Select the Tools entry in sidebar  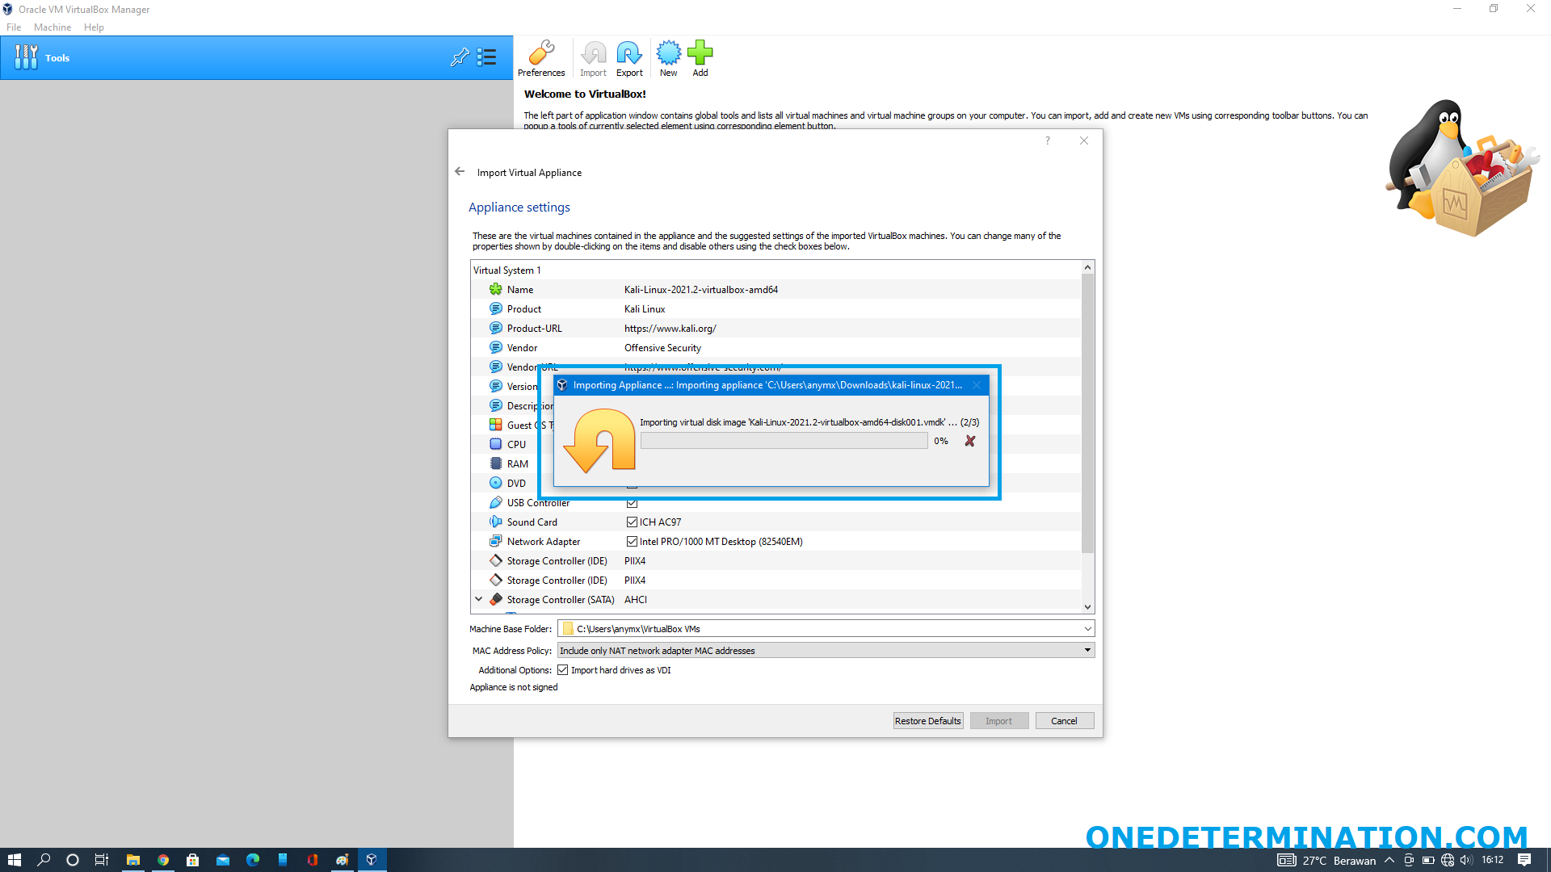(x=256, y=57)
